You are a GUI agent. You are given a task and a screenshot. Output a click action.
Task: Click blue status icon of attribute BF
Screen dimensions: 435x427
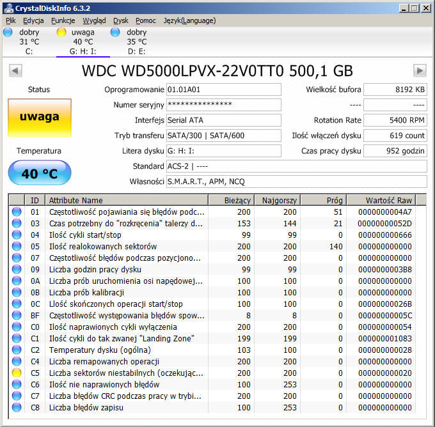pos(17,315)
